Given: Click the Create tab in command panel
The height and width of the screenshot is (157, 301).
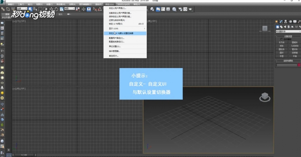Looking at the screenshot, I should [x=276, y=21].
